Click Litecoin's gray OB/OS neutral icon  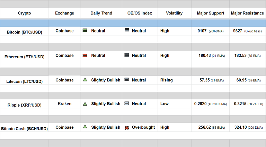[x=127, y=80]
